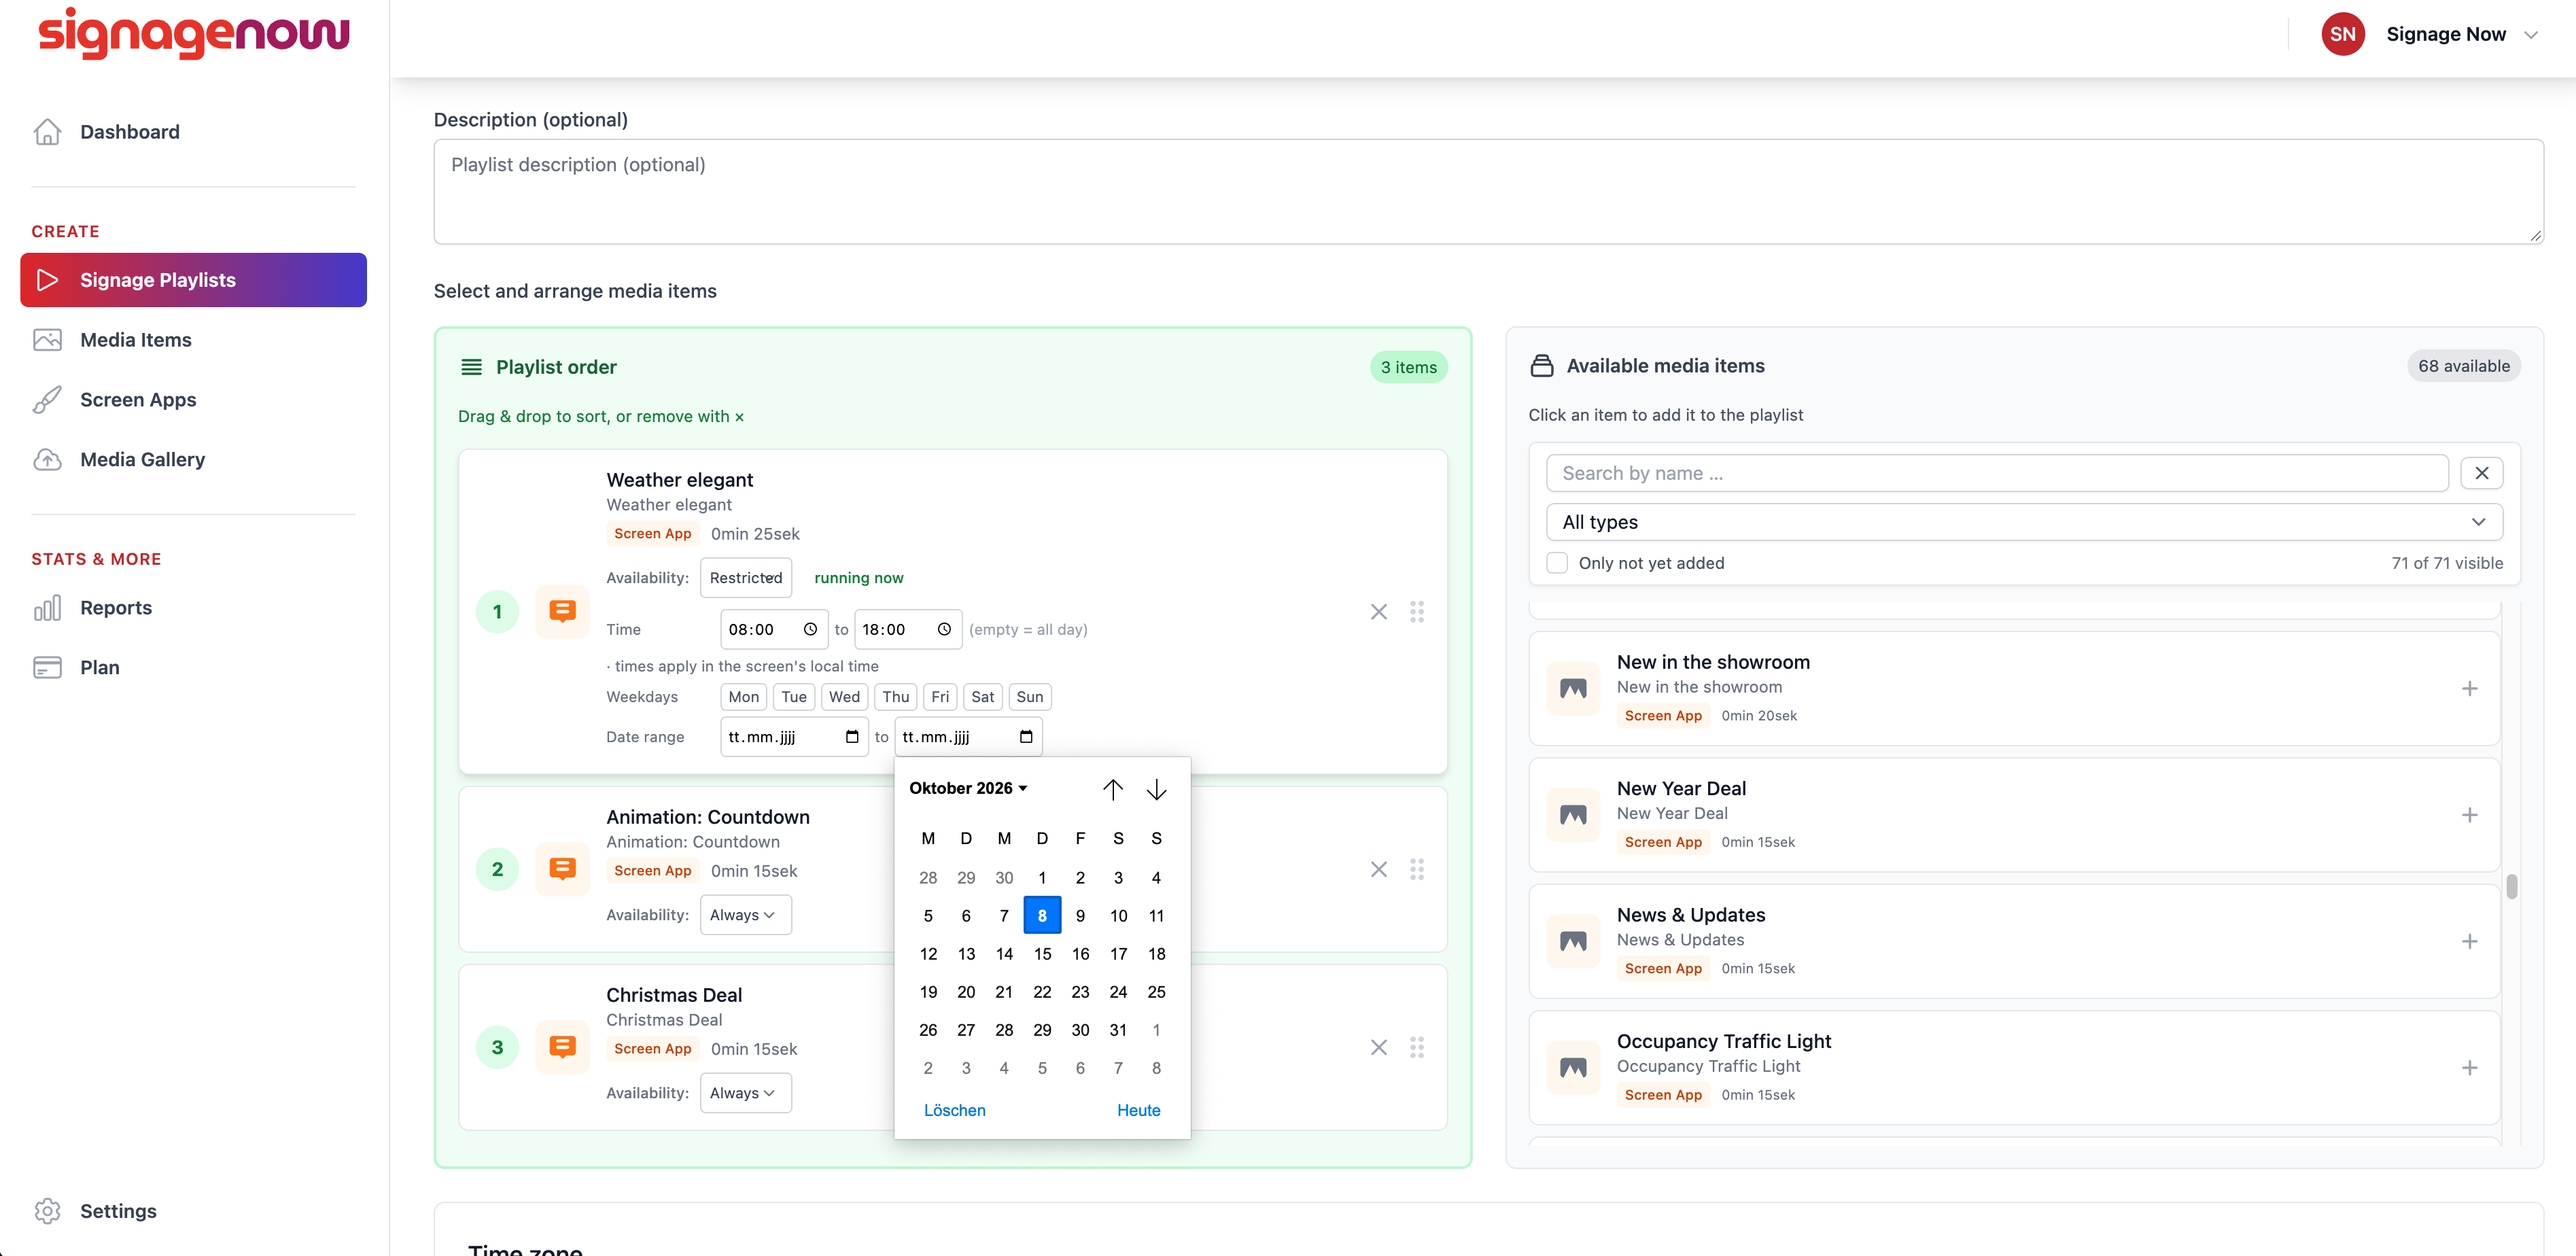Toggle Mon weekday
The image size is (2576, 1256).
pyautogui.click(x=743, y=697)
